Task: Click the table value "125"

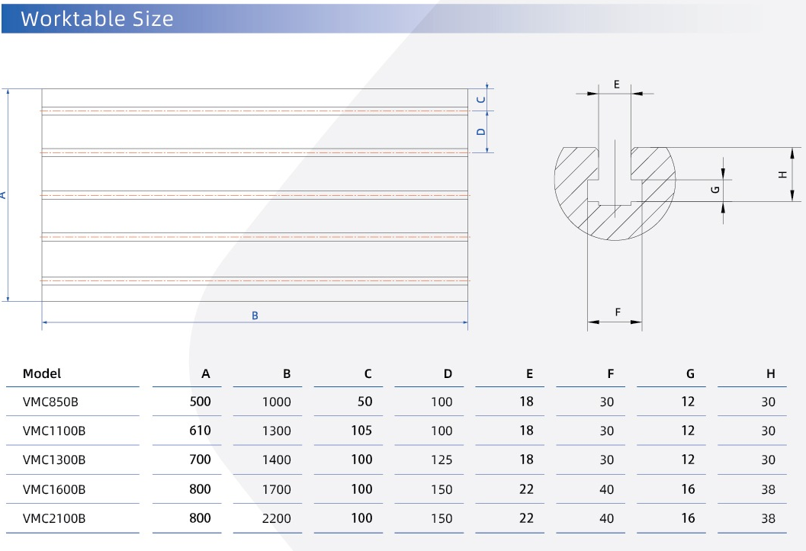Action: [x=442, y=460]
